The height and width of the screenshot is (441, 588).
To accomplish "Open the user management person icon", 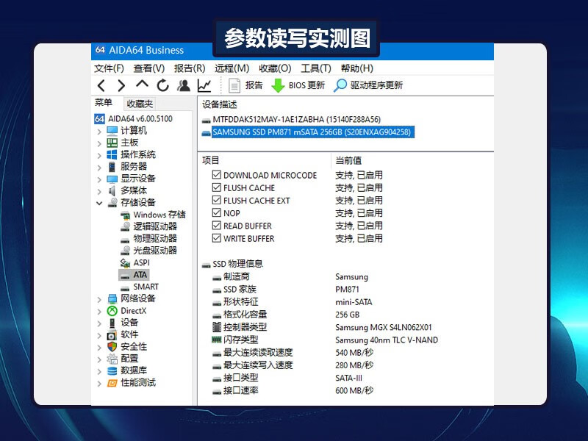I will 184,85.
